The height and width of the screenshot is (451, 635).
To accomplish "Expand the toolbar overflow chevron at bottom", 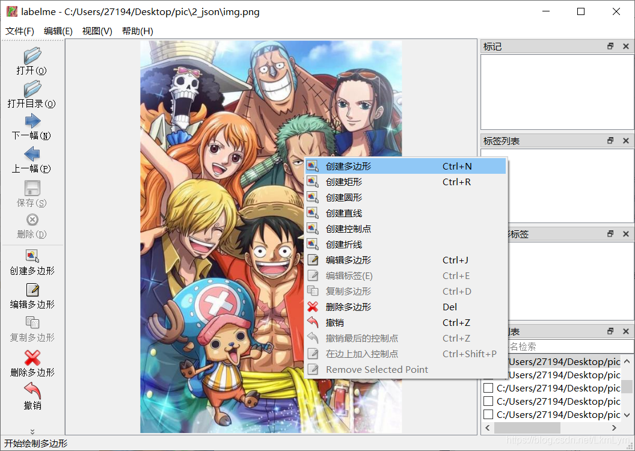I will pos(32,432).
